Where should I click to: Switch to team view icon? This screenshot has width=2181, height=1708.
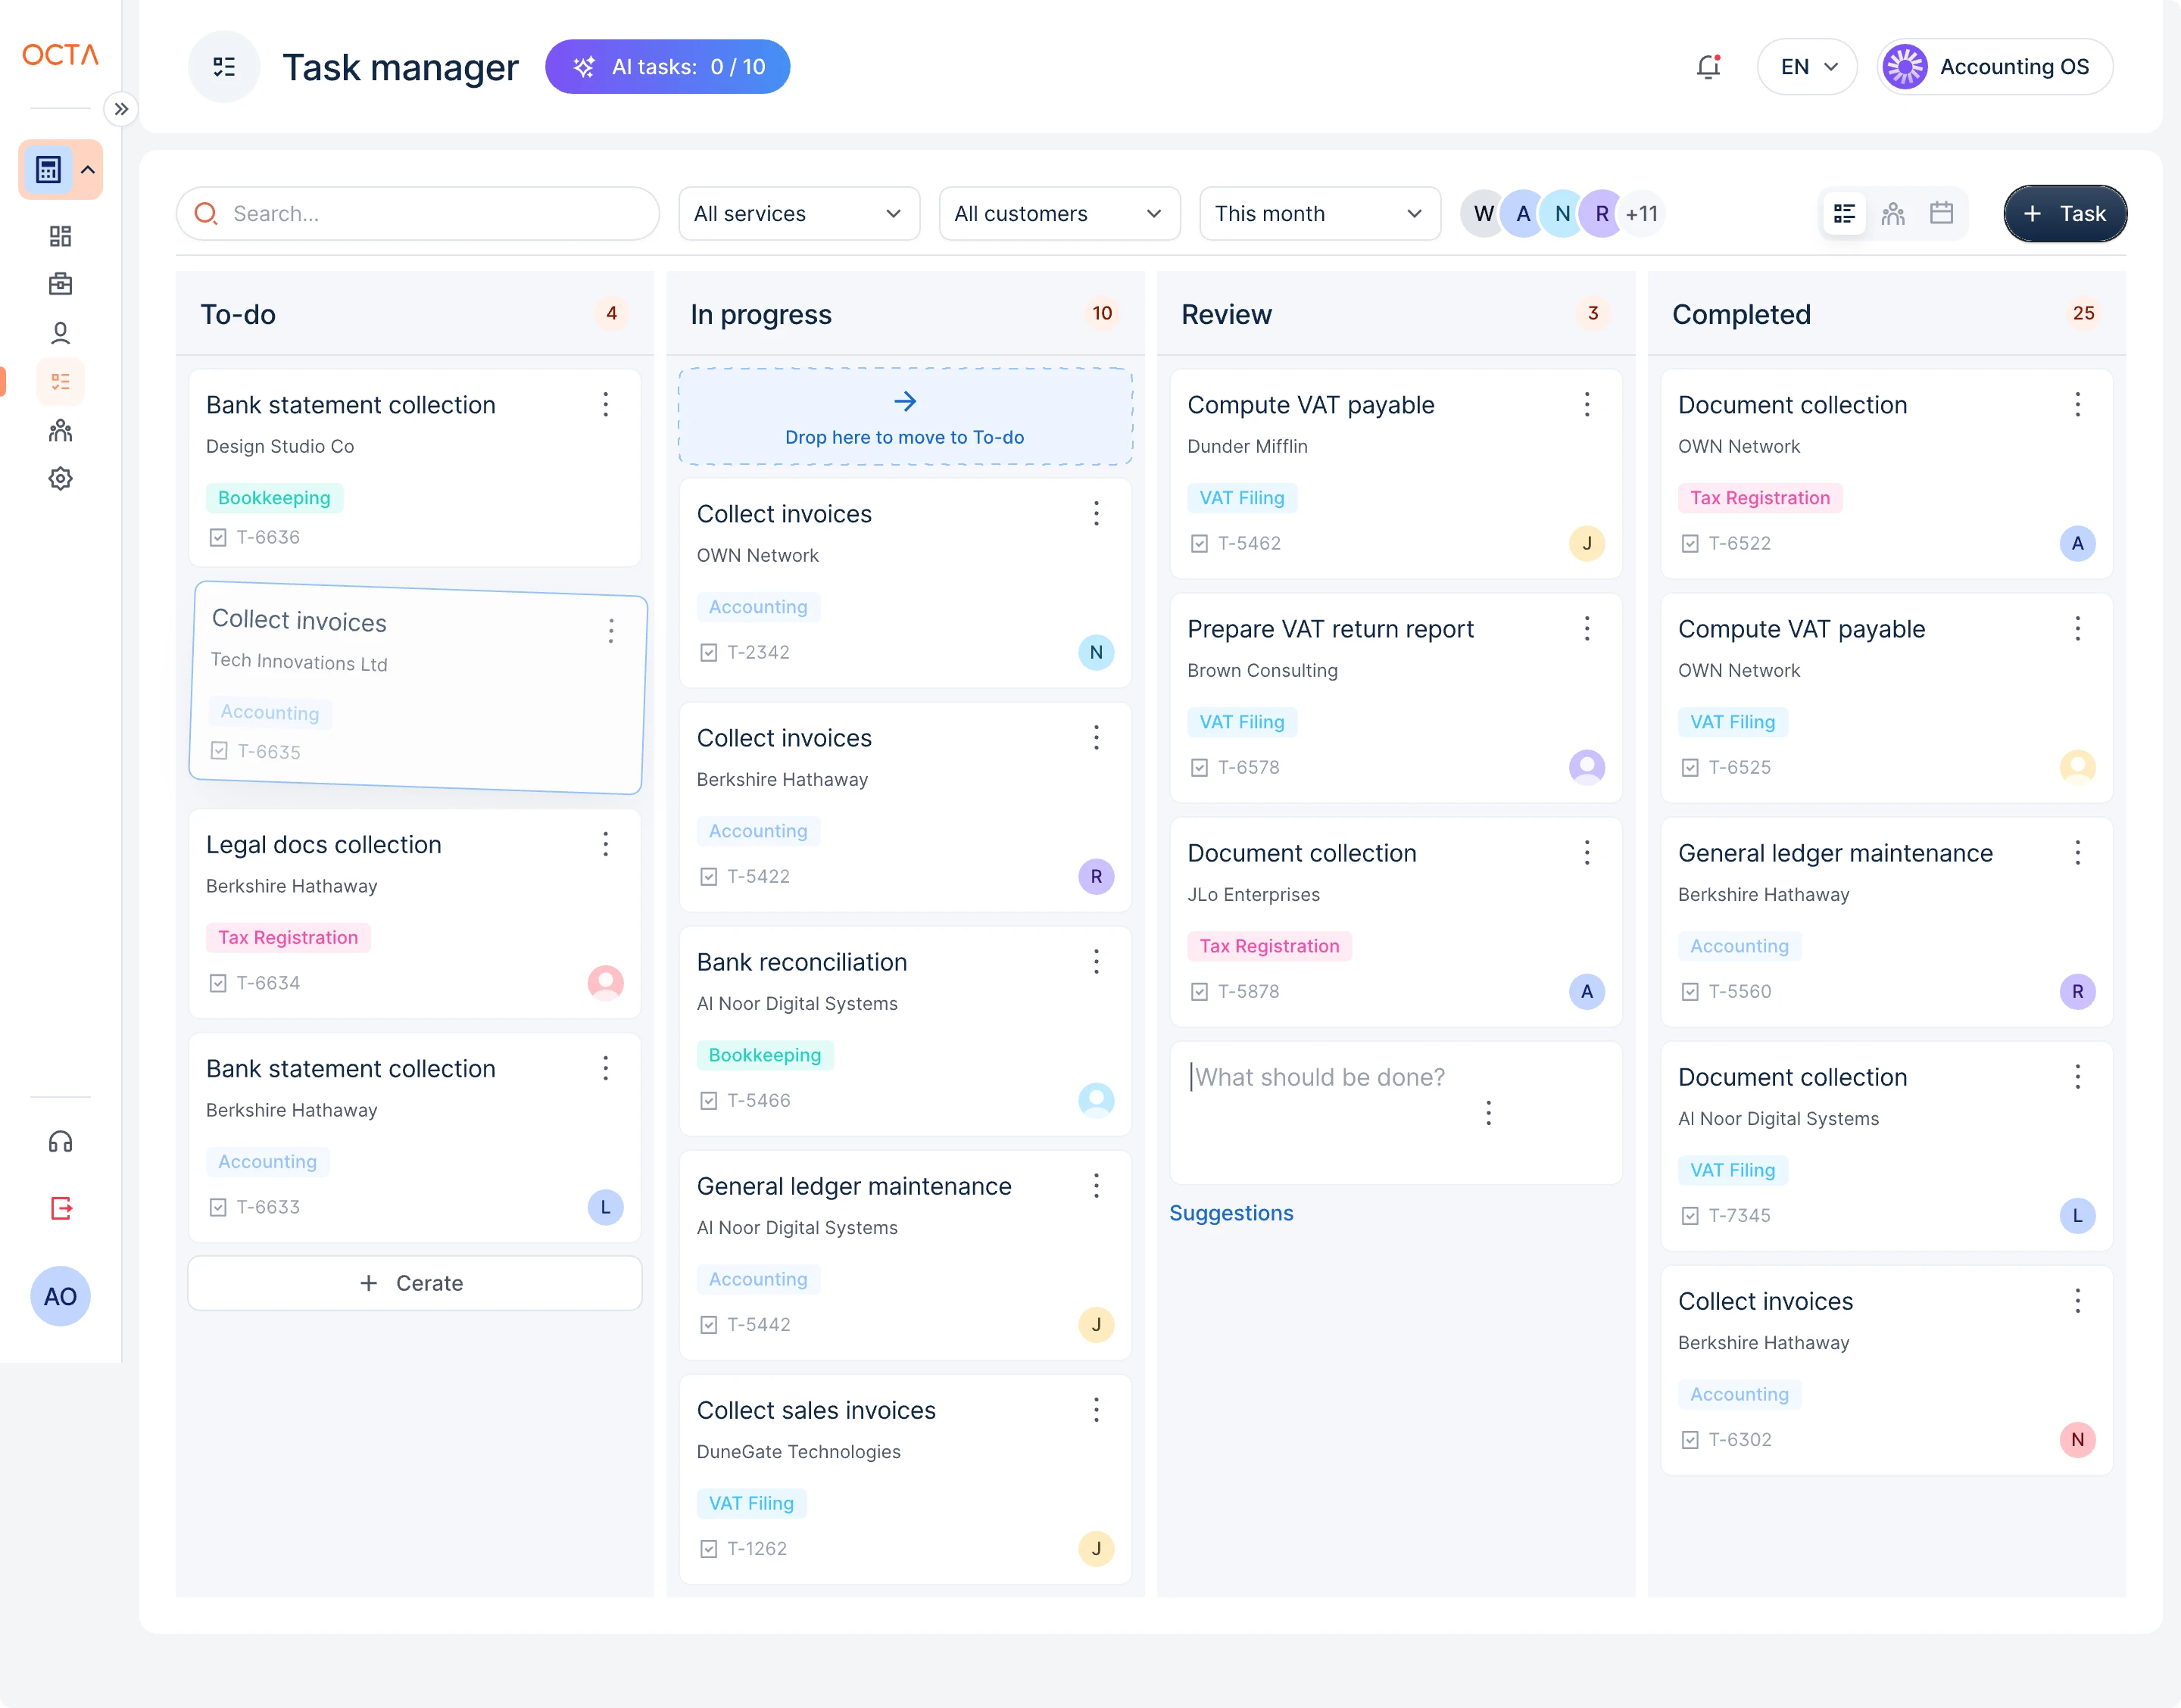pyautogui.click(x=1893, y=213)
